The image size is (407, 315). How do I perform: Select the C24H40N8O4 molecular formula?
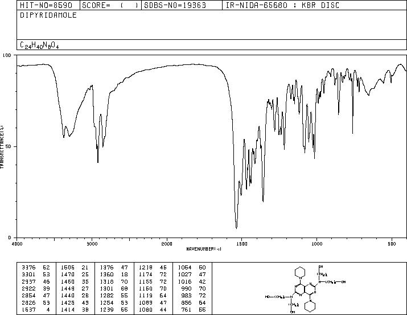click(x=39, y=46)
